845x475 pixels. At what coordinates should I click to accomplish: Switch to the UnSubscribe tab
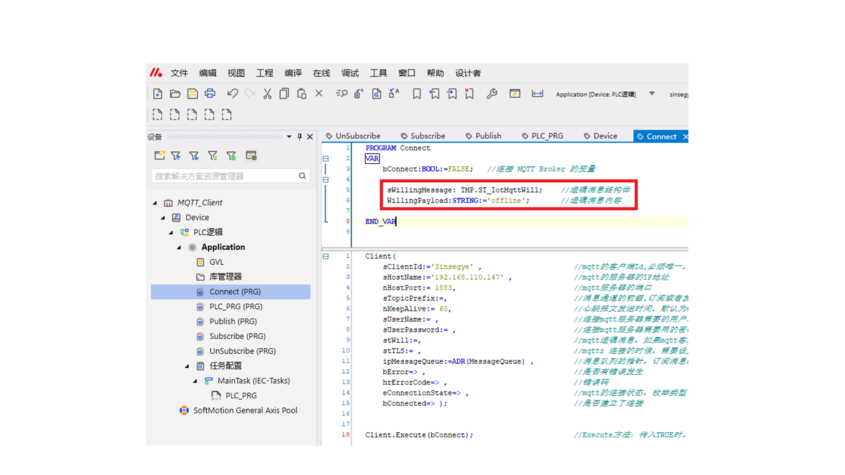pyautogui.click(x=353, y=136)
